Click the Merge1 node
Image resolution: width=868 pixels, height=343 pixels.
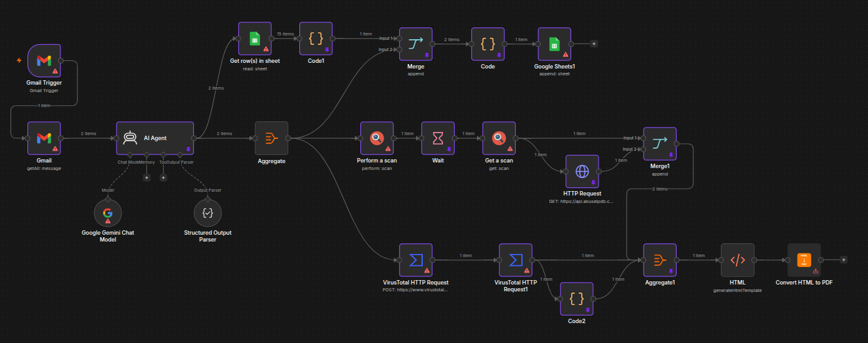point(660,144)
